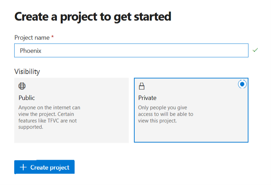The width and height of the screenshot is (271, 185).
Task: Click the plus icon in Create project
Action: point(23,167)
